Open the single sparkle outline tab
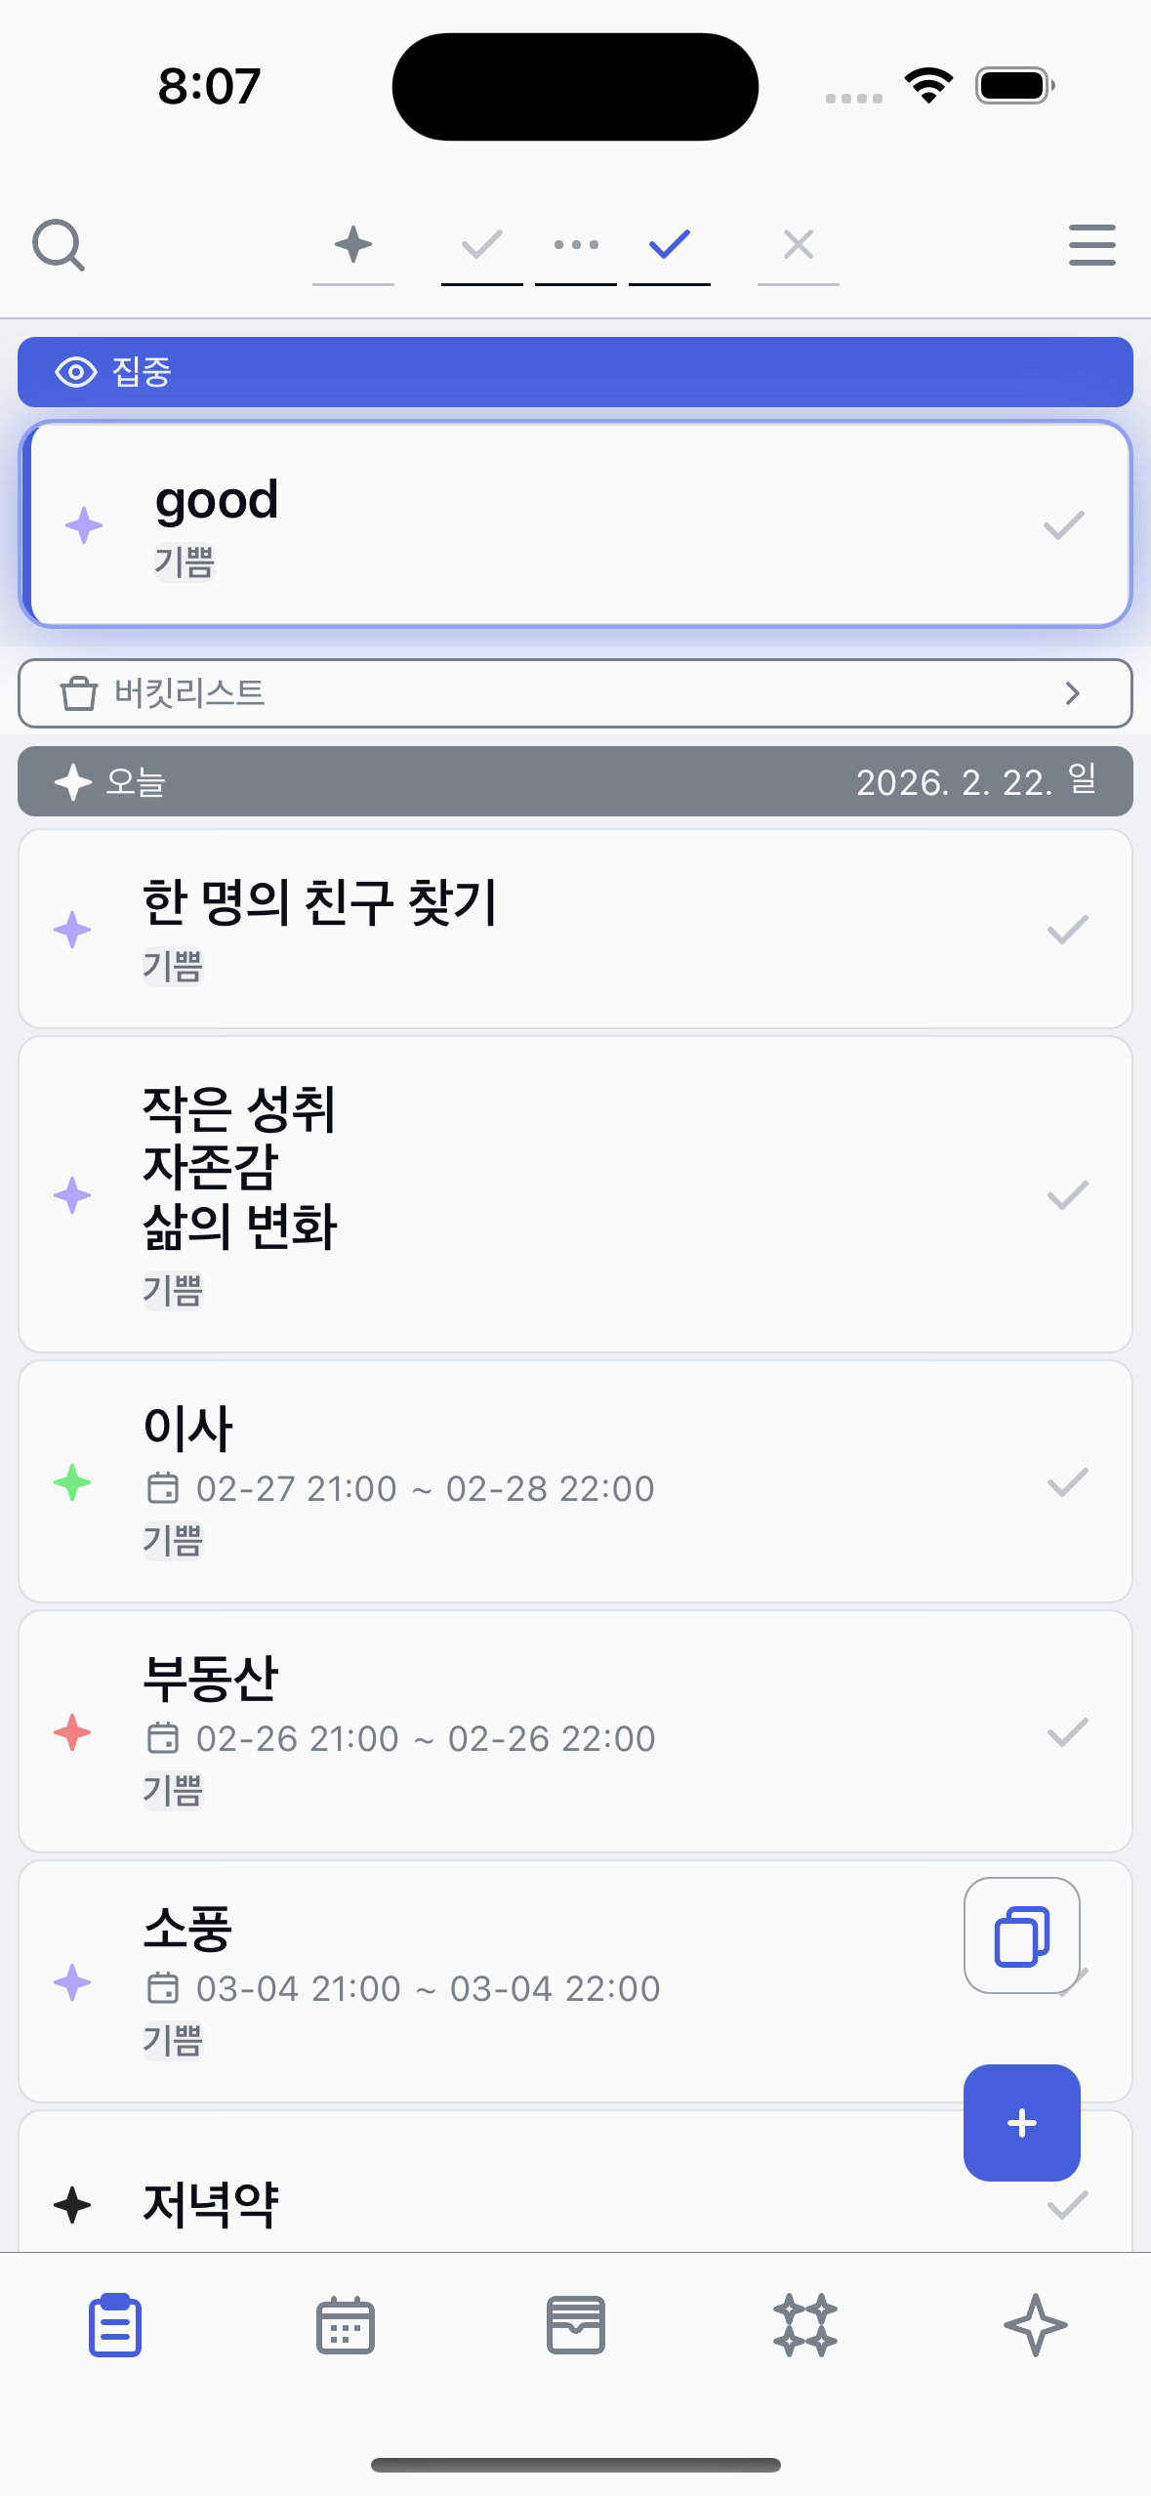The height and width of the screenshot is (2496, 1151). (1035, 2325)
